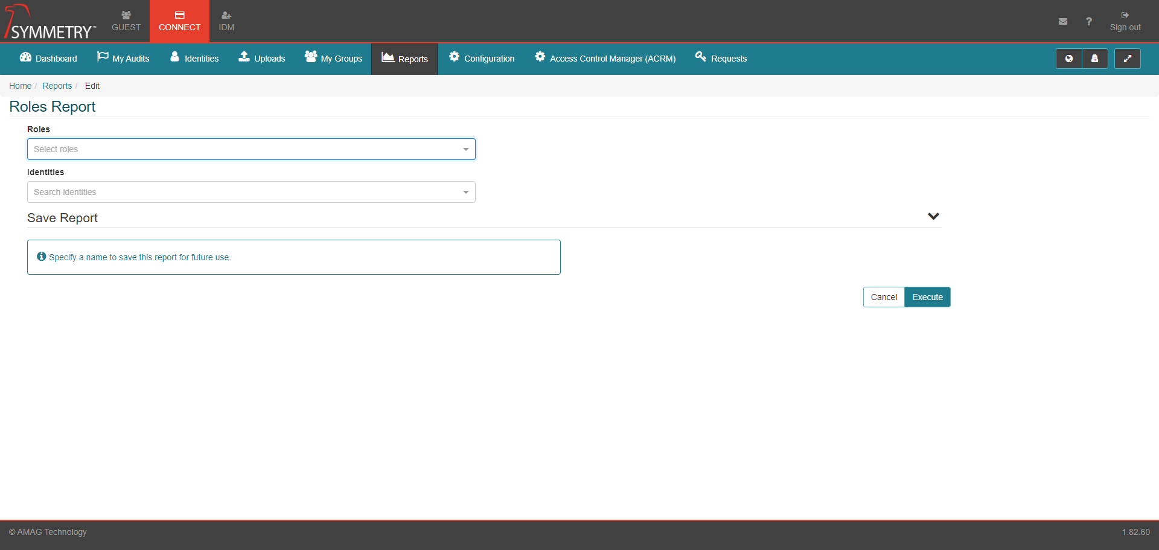Click the version number 1.82.60

1135,532
